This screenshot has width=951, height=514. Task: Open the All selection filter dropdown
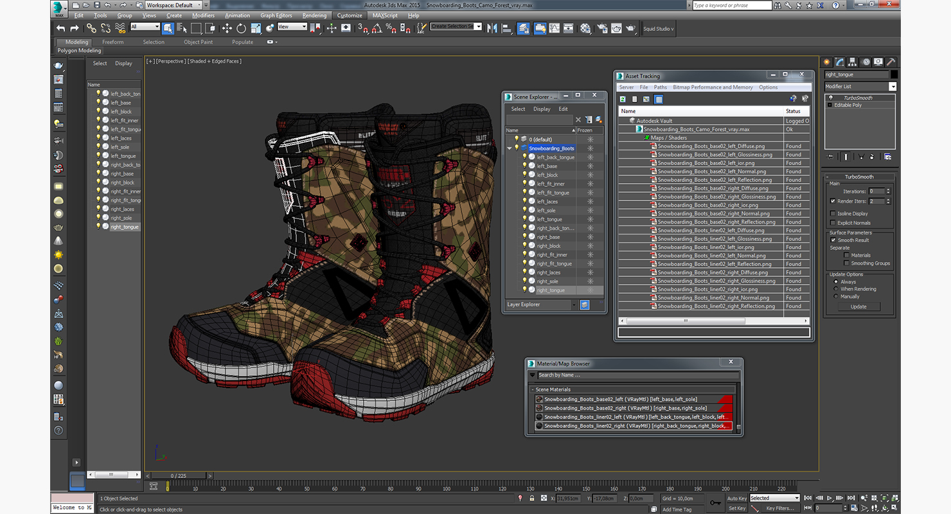click(x=145, y=27)
